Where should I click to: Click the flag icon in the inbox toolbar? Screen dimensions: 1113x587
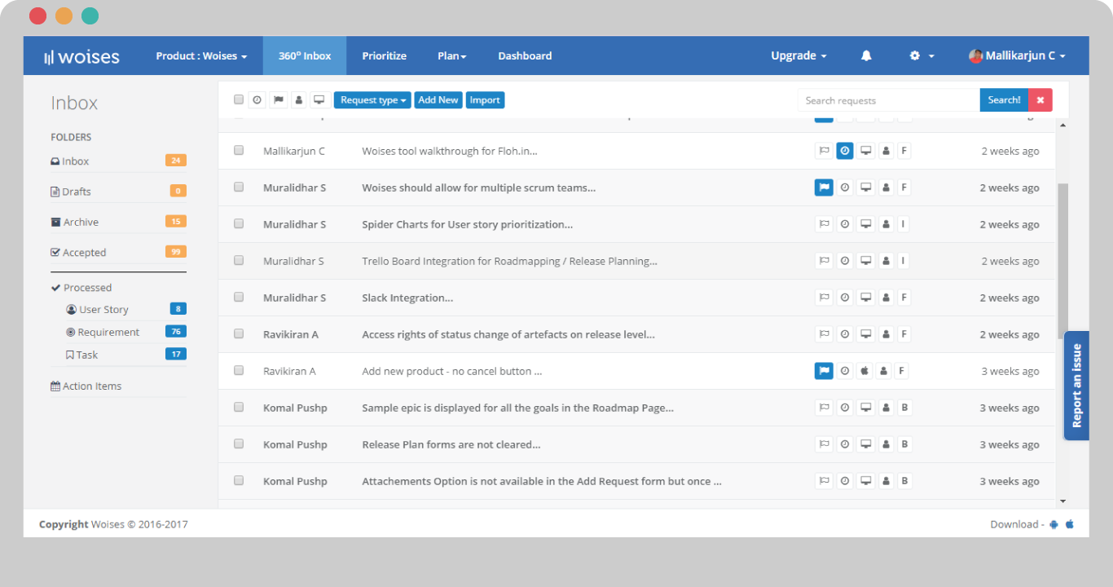click(x=278, y=99)
